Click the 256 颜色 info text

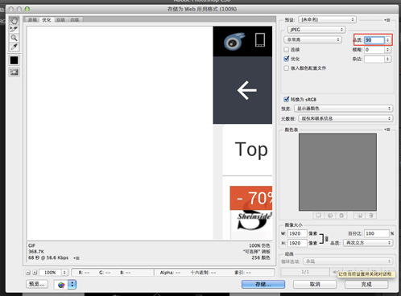pyautogui.click(x=261, y=257)
